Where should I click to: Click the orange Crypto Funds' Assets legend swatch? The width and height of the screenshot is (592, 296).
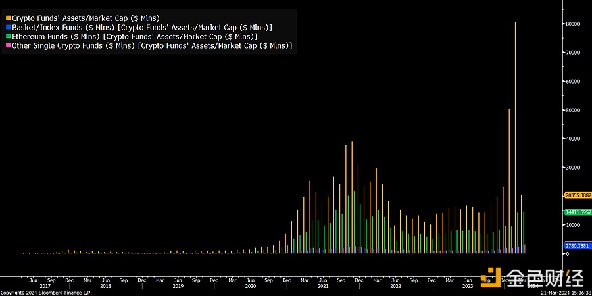coord(9,18)
